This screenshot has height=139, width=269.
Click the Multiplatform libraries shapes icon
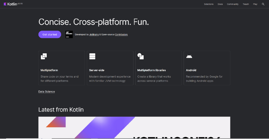[141, 56]
